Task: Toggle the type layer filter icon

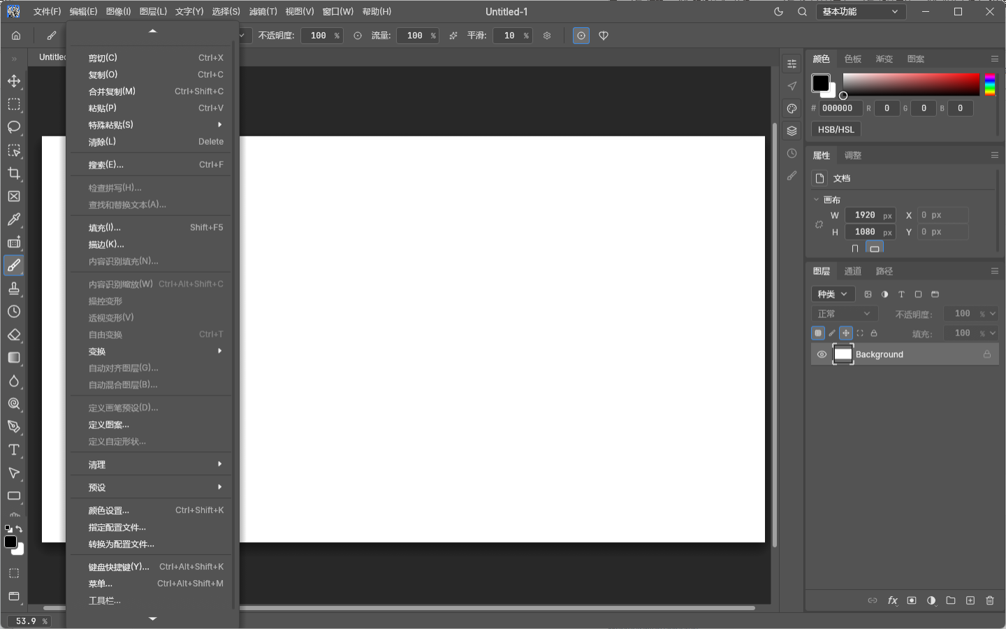Action: tap(901, 294)
